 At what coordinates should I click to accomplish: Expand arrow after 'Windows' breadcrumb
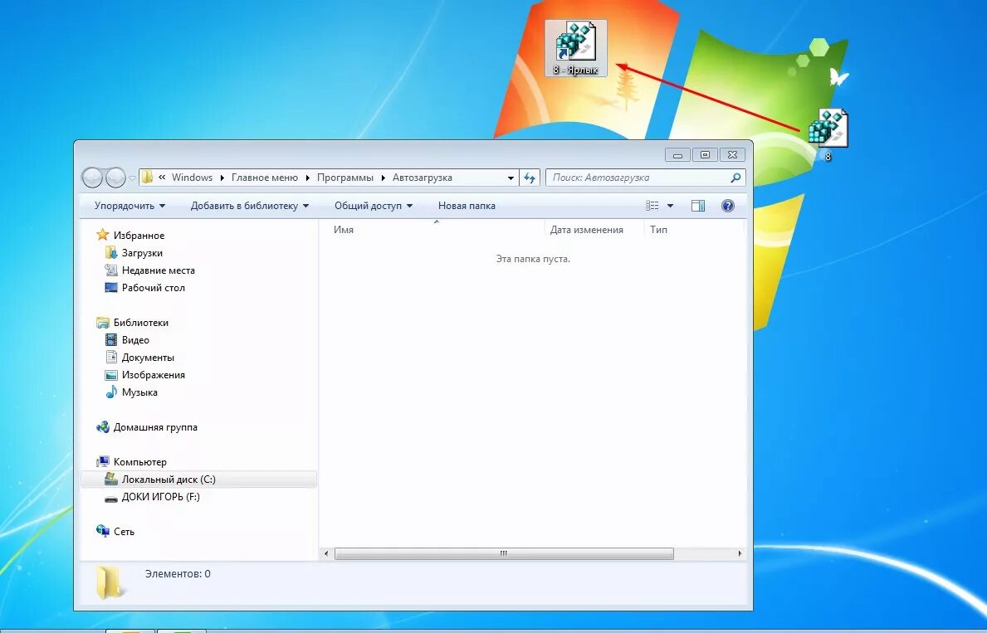[222, 178]
